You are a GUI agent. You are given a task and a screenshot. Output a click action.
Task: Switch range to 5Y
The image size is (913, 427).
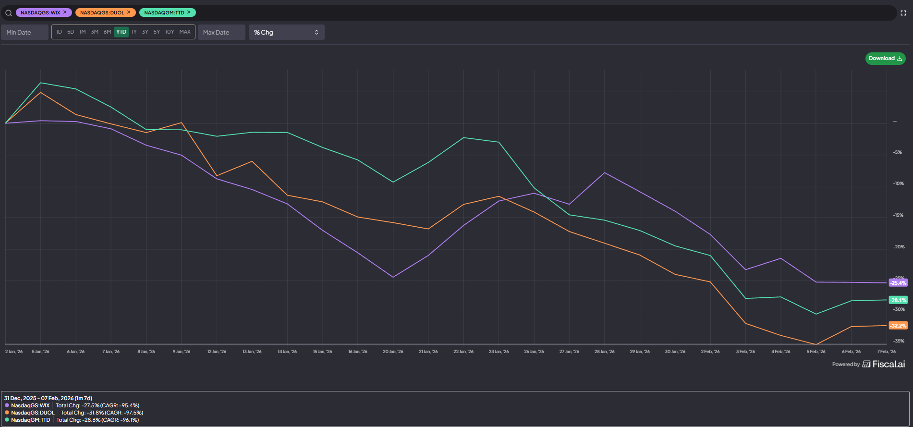pyautogui.click(x=157, y=32)
